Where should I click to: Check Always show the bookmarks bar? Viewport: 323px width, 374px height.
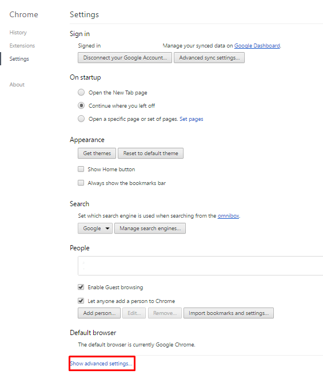81,183
